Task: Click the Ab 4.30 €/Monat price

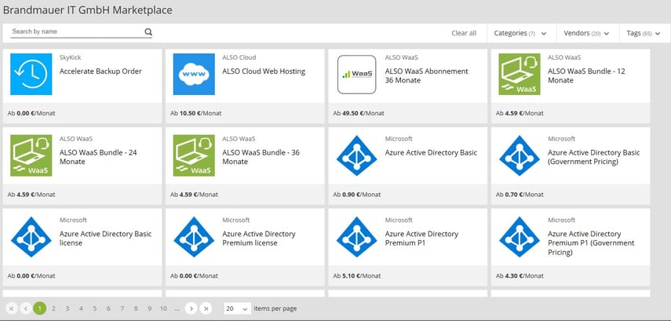Action: tap(520, 275)
